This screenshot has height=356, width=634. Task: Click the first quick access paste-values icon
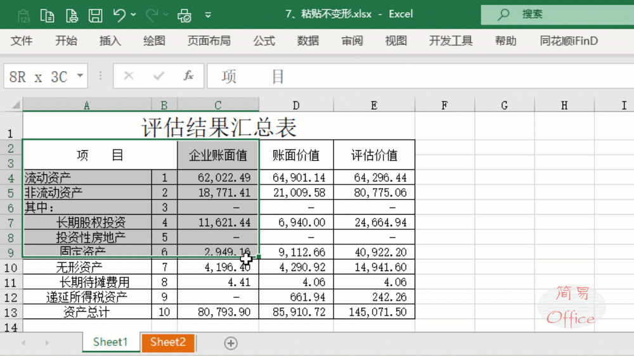[x=24, y=16]
